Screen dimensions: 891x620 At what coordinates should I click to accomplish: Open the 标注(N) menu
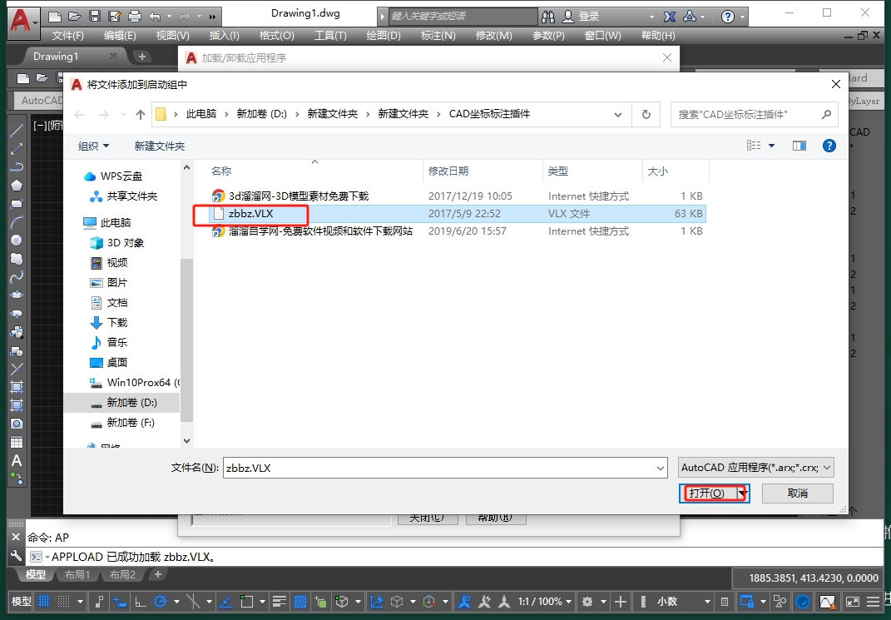tap(438, 35)
